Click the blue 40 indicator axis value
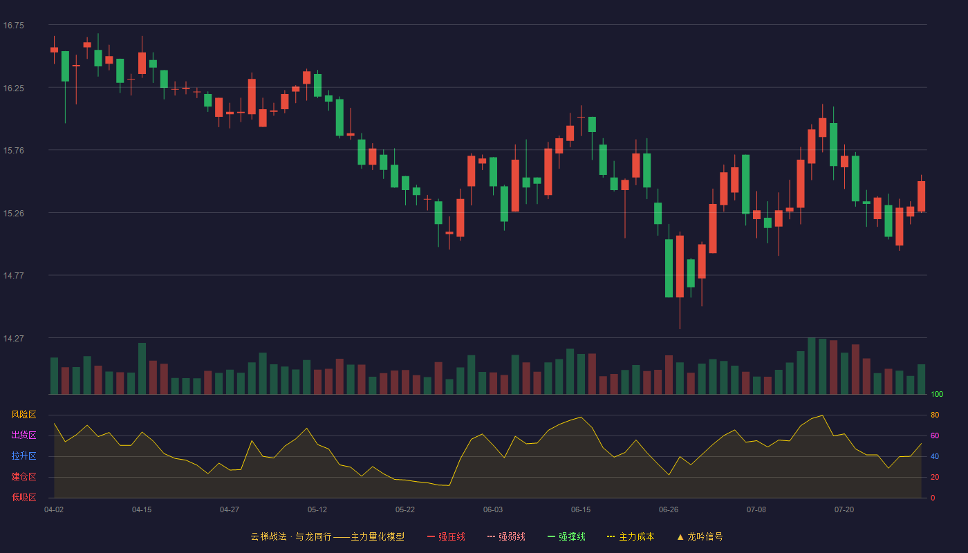968x553 pixels. pyautogui.click(x=935, y=456)
